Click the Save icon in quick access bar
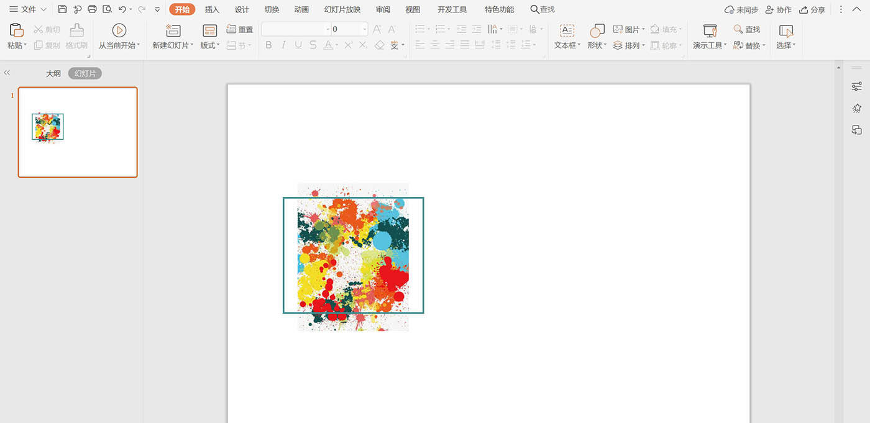 click(62, 9)
